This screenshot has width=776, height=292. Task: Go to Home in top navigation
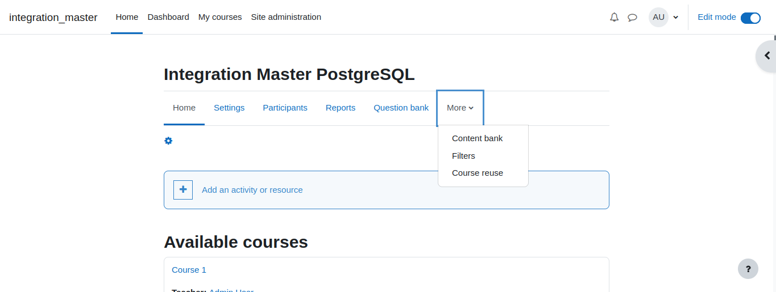(127, 17)
